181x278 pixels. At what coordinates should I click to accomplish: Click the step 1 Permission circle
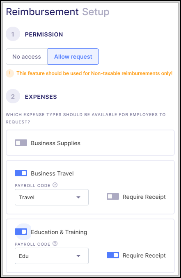[x=13, y=34]
